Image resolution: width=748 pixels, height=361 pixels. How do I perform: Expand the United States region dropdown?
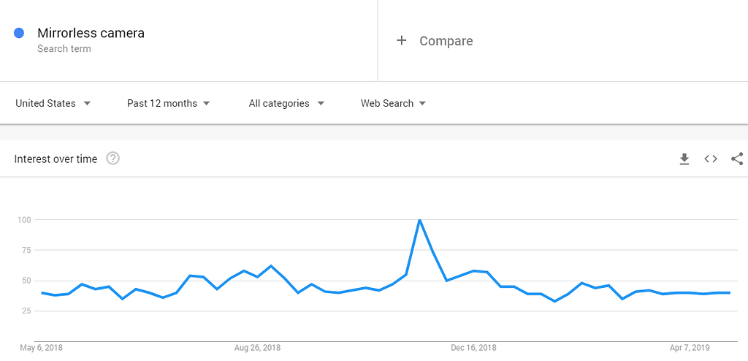[53, 103]
